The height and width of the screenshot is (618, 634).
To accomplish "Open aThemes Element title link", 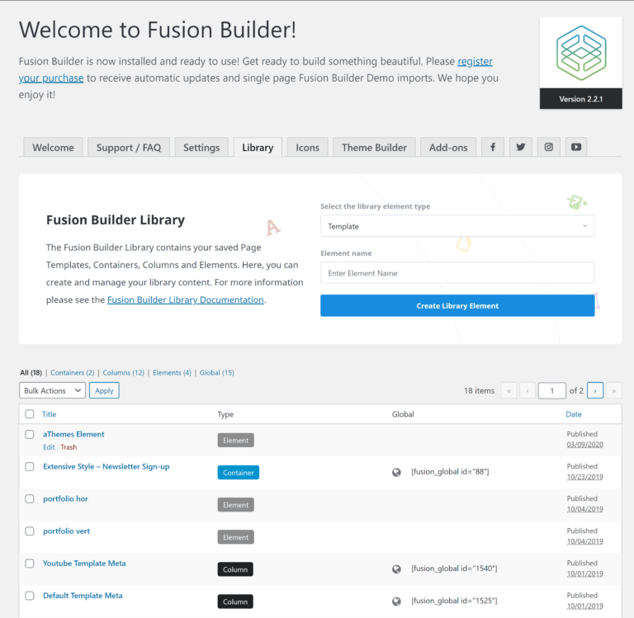I will pyautogui.click(x=73, y=434).
